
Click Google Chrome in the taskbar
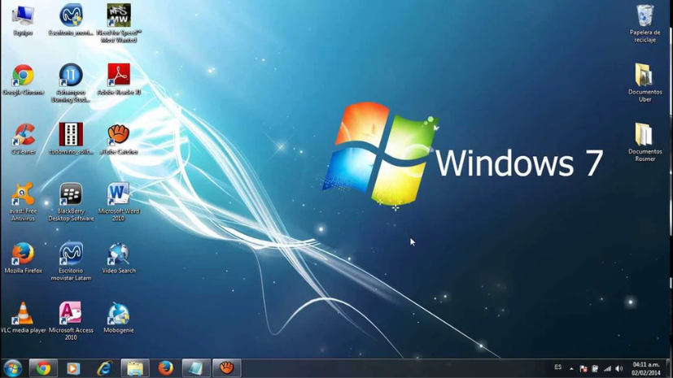(43, 368)
